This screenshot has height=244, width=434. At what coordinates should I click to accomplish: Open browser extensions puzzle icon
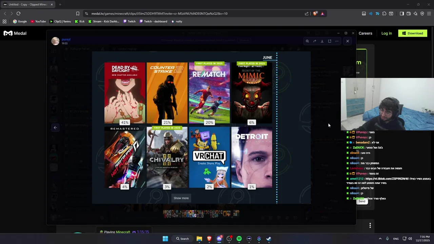pyautogui.click(x=384, y=14)
